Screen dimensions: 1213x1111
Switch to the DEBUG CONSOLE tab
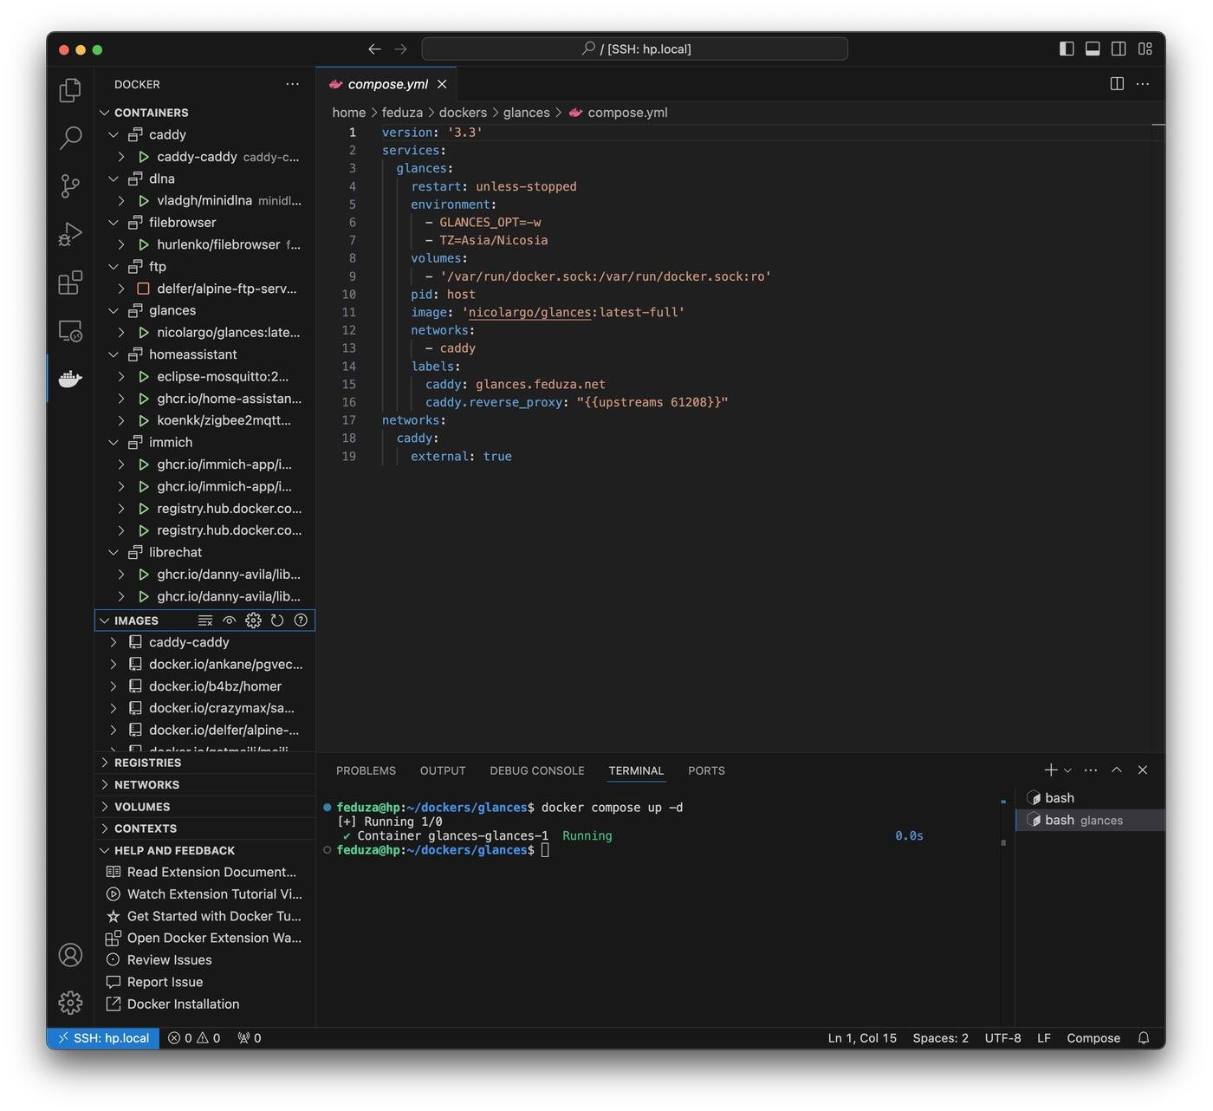(536, 770)
